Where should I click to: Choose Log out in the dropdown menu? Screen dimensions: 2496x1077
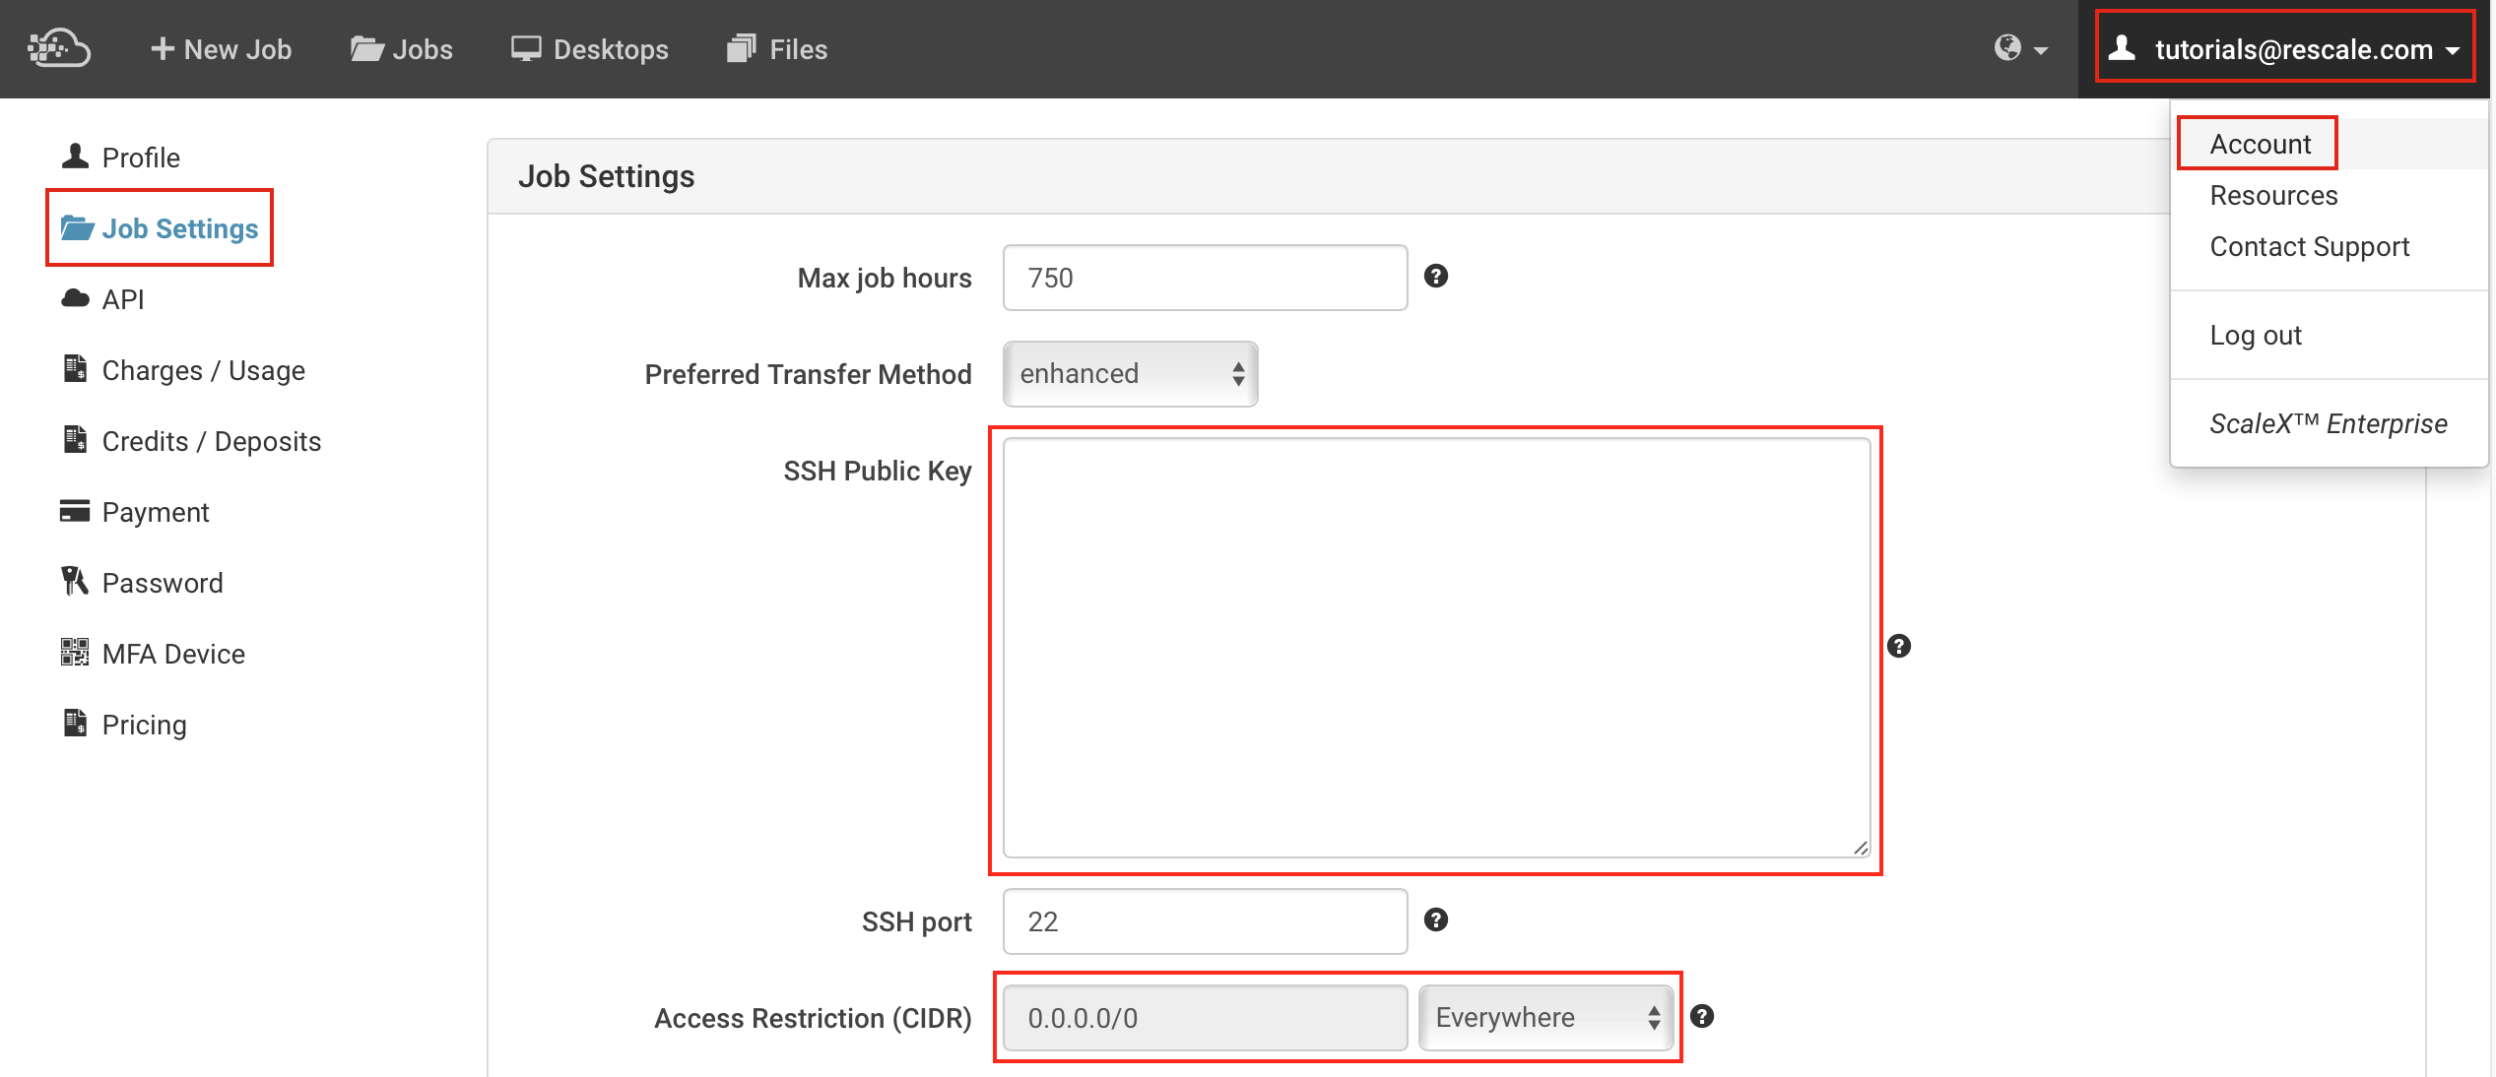(2255, 336)
